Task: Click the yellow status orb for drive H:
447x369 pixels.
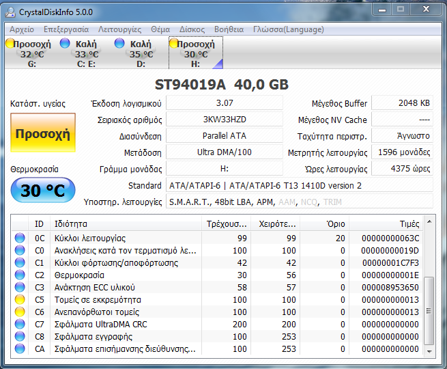Action: tap(174, 43)
